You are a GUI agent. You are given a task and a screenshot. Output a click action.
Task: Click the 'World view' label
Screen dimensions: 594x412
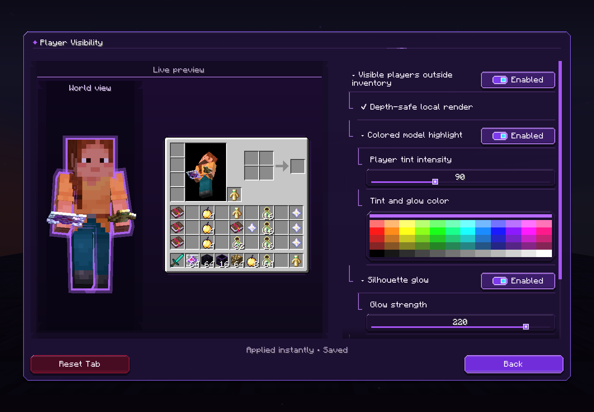[90, 88]
